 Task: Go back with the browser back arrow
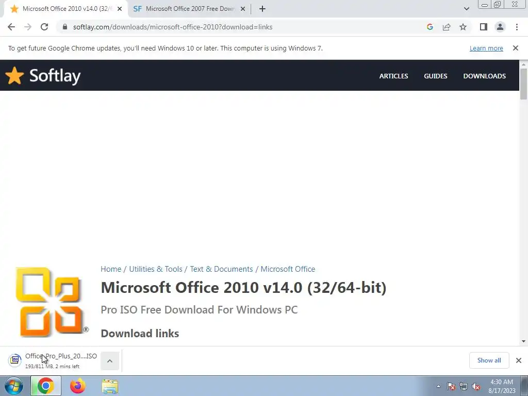[11, 27]
